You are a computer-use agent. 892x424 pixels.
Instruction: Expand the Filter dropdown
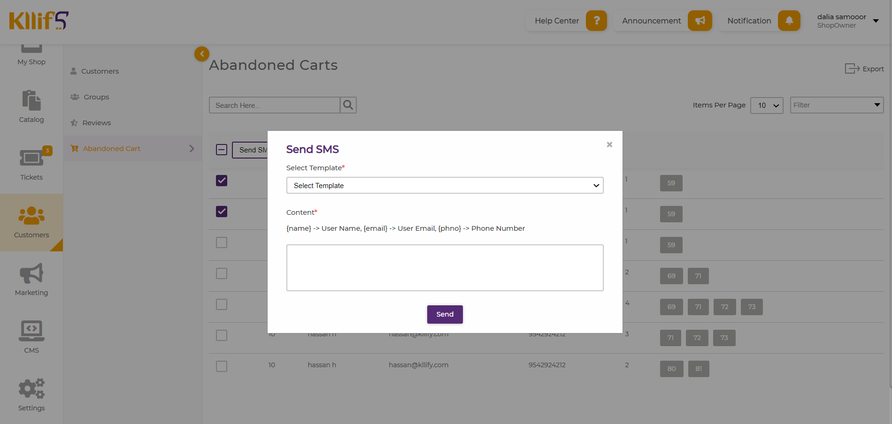[x=837, y=105]
